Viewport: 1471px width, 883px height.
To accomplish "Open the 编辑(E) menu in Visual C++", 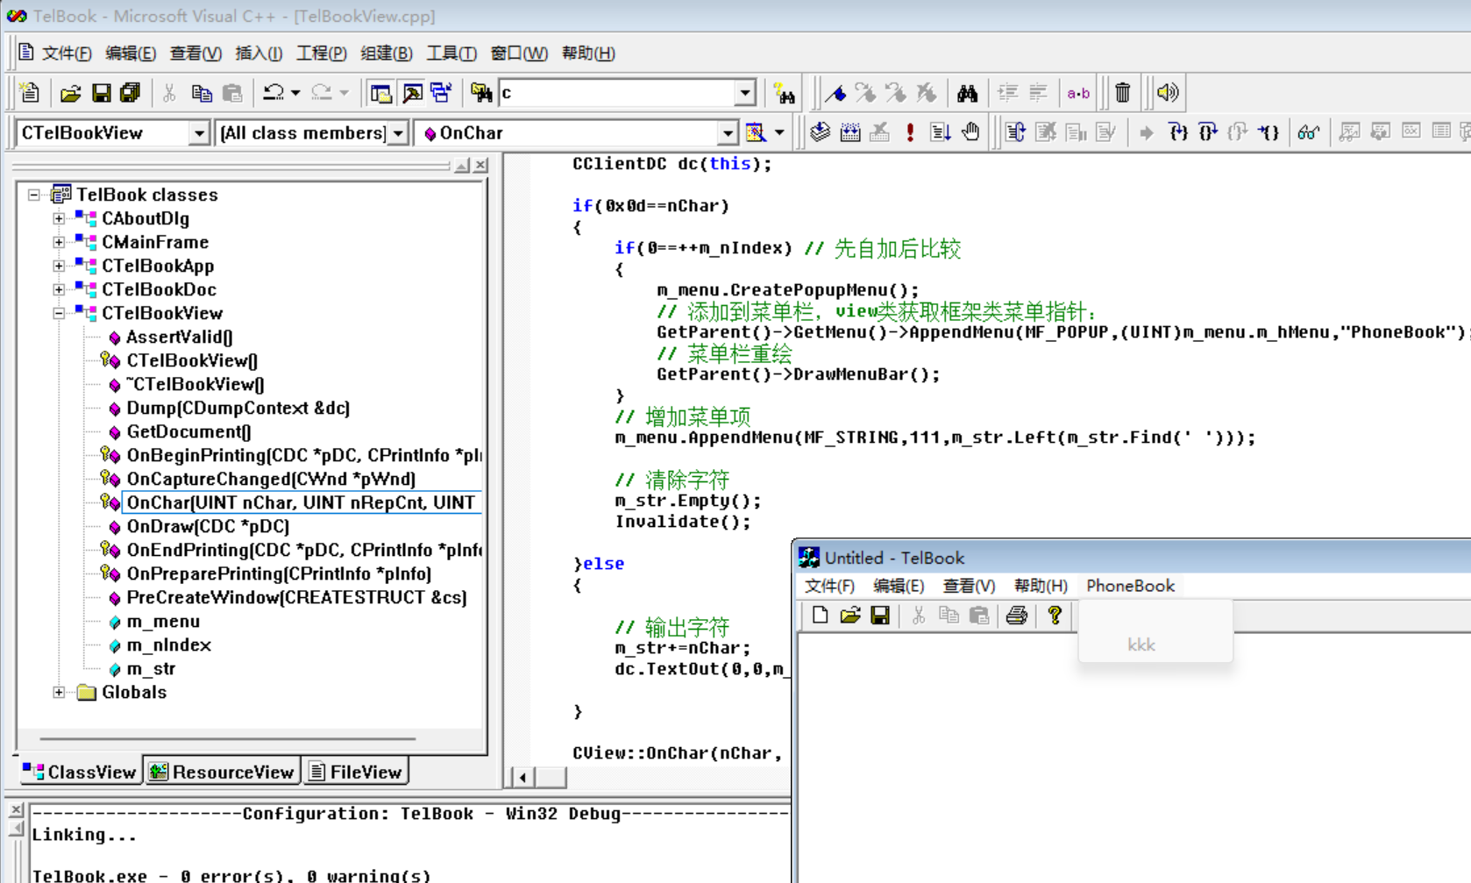I will (x=131, y=53).
